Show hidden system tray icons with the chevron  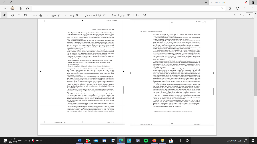click(x=41, y=141)
